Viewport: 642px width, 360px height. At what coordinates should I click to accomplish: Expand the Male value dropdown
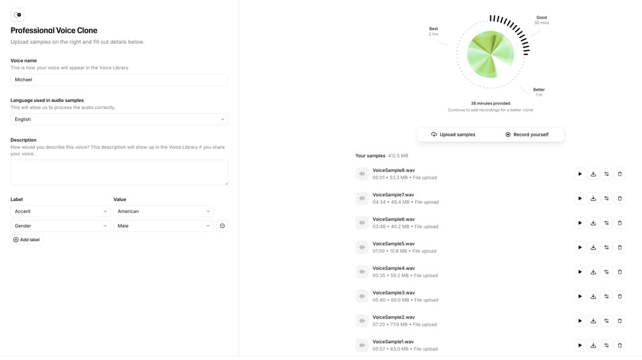coord(163,226)
